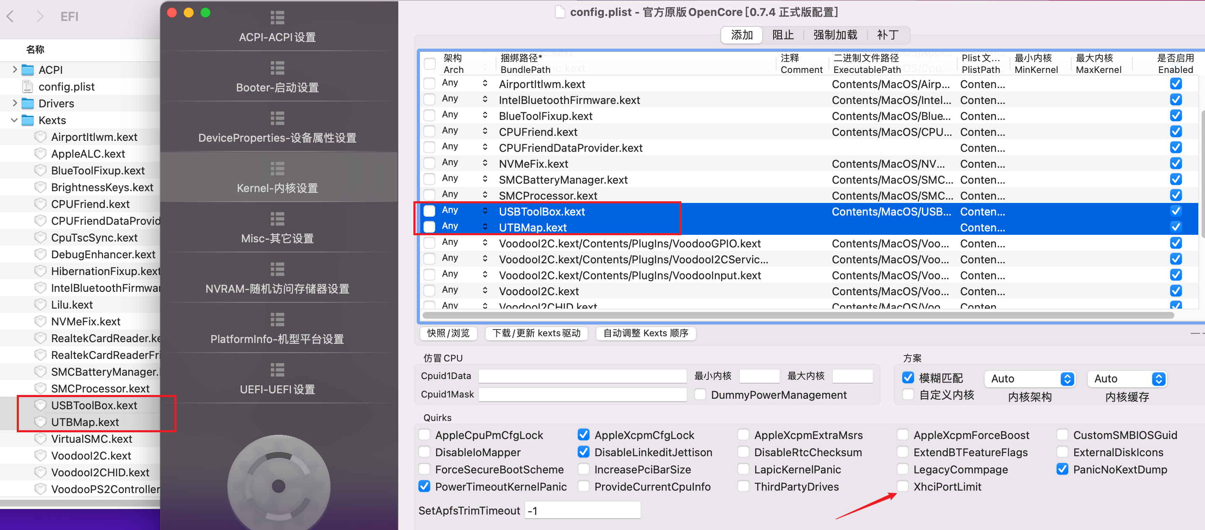The image size is (1205, 530).
Task: Disable the Enabled checkbox for AirportItlwm.kext
Action: 1176,84
